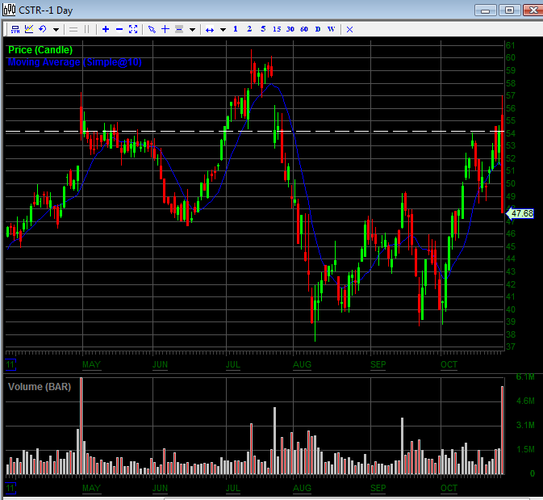Switch to 30-minute interval
This screenshot has height=500, width=543.
pyautogui.click(x=290, y=29)
